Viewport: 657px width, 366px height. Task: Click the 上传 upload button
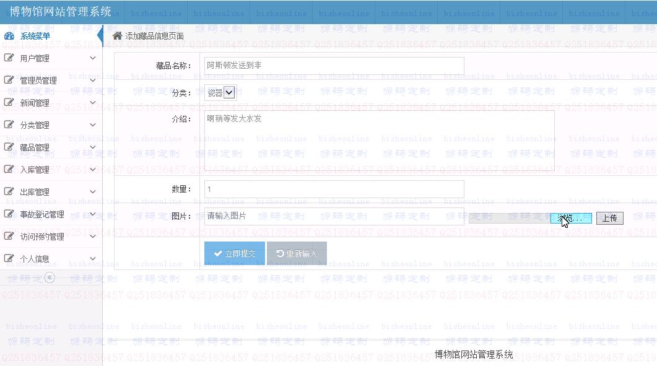click(610, 218)
